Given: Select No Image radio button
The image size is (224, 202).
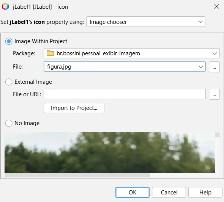Looking at the screenshot, I should [x=9, y=123].
